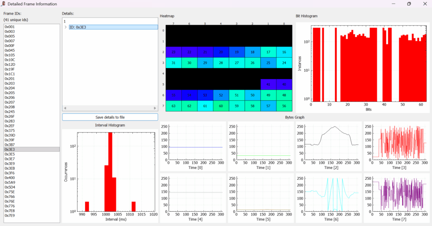Click heatmap cell for bit 52
This screenshot has height=226, width=432.
221,95
